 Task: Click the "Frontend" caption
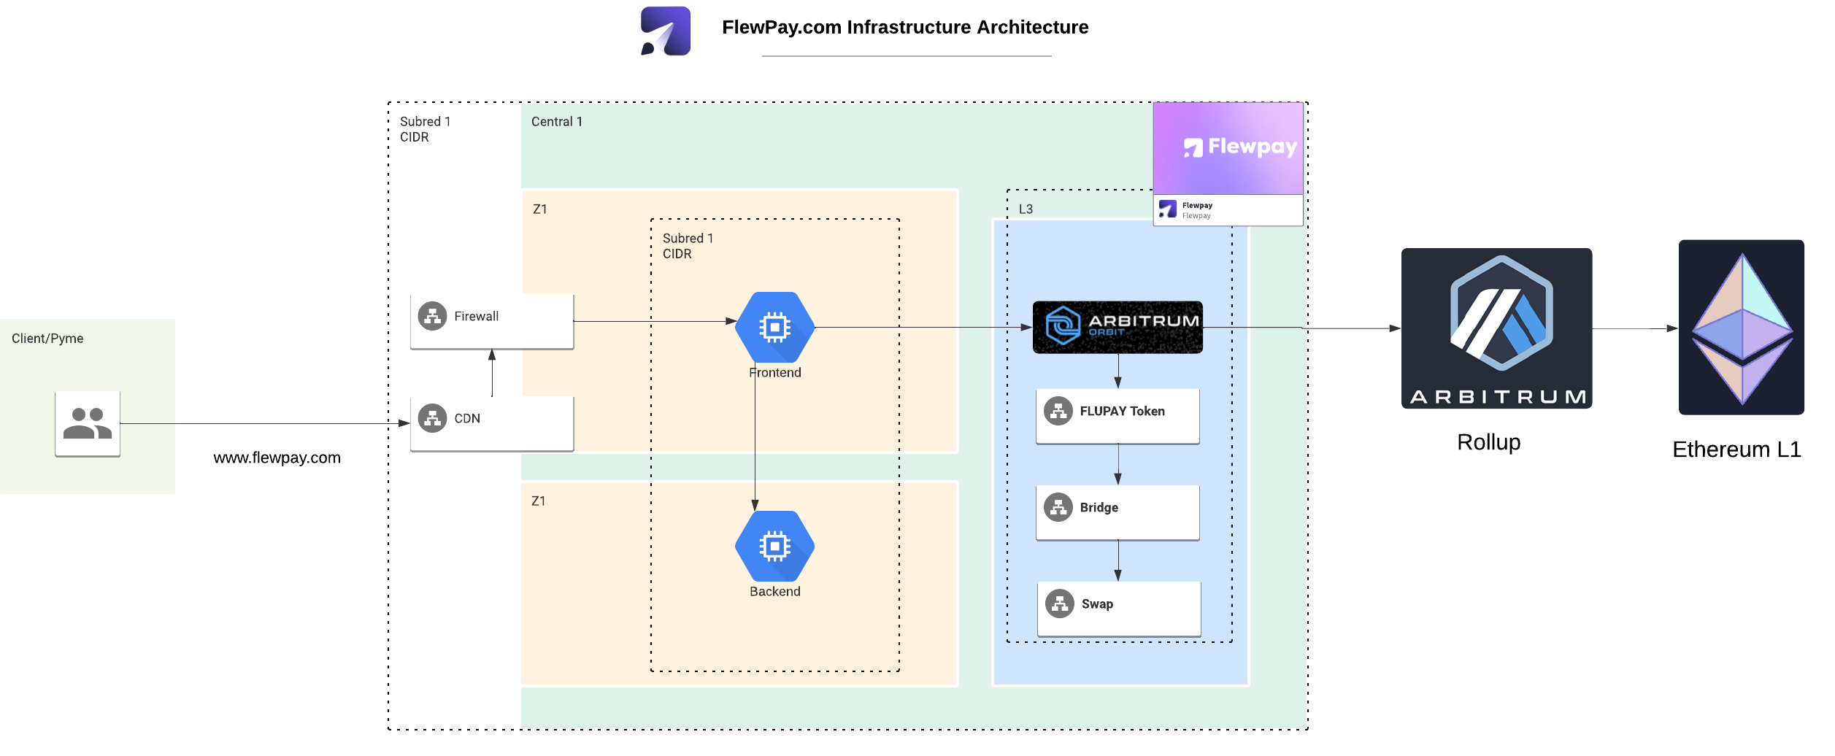click(775, 372)
